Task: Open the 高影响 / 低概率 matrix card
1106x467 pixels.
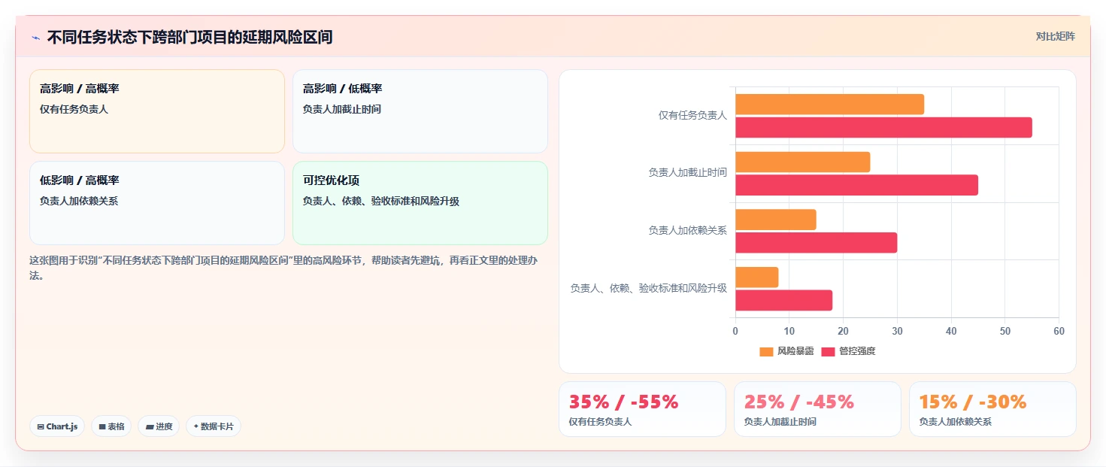Action: tap(420, 111)
